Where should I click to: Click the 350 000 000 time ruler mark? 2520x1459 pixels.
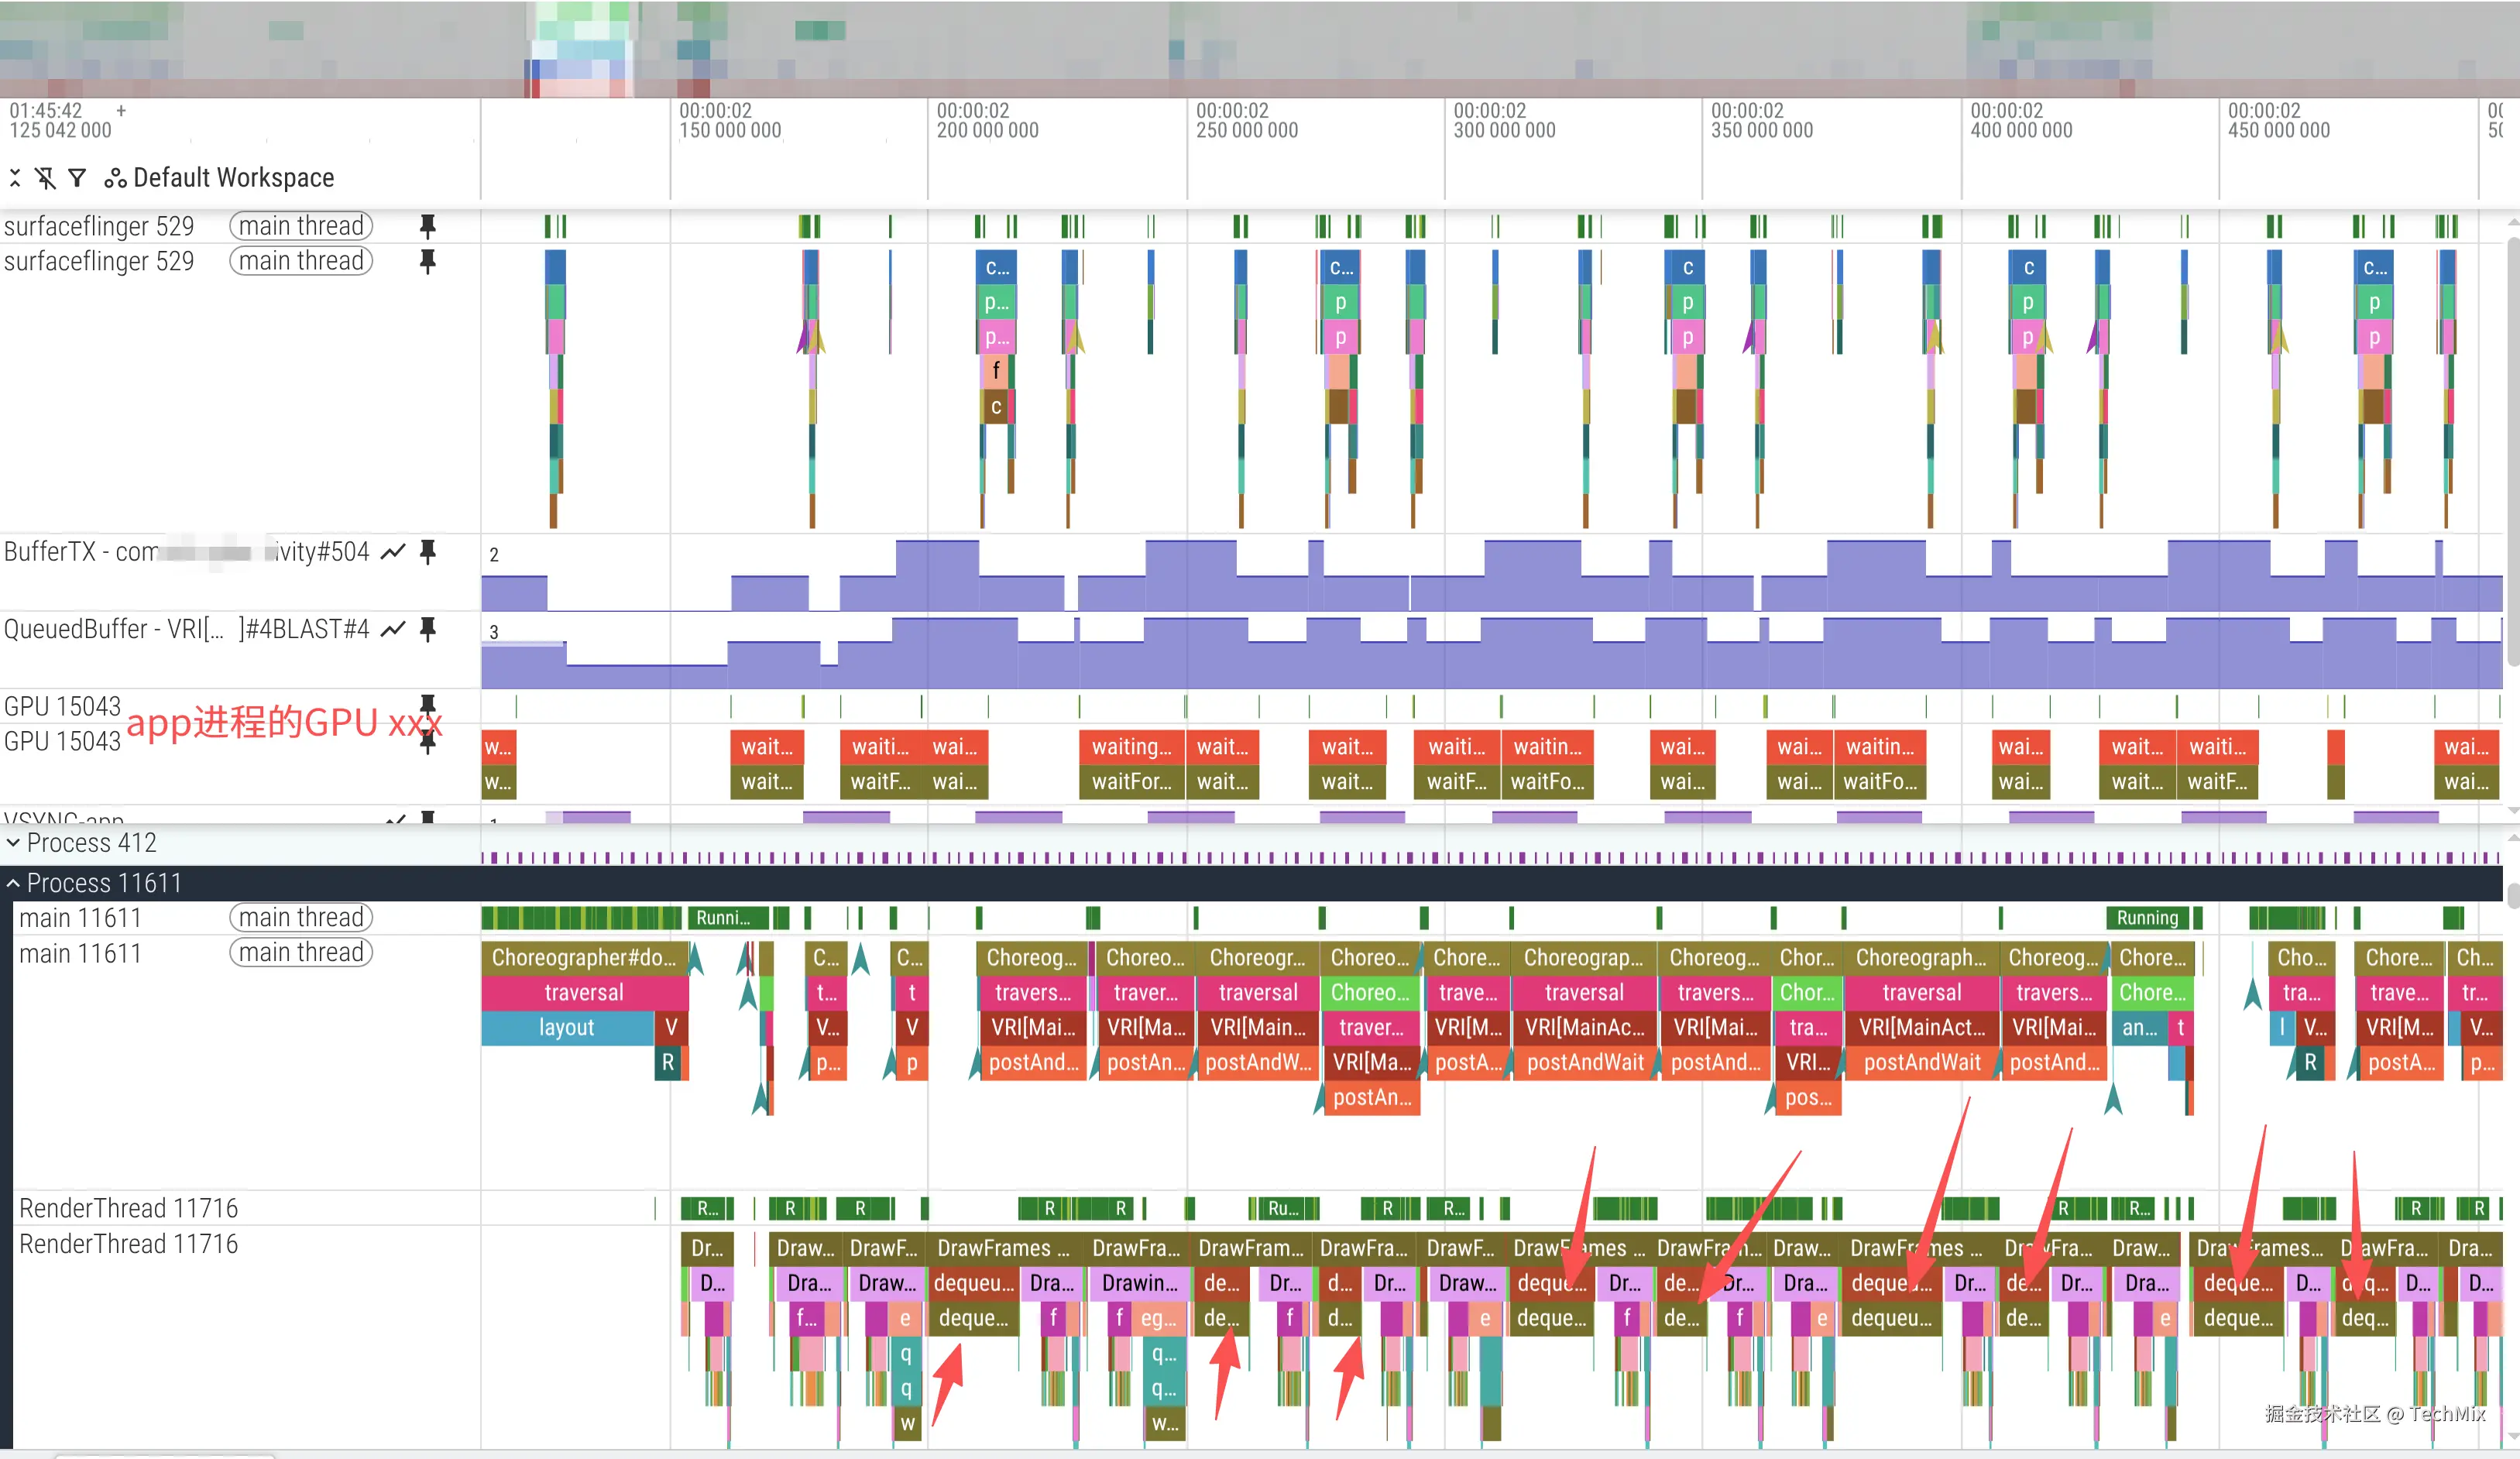tap(1762, 130)
